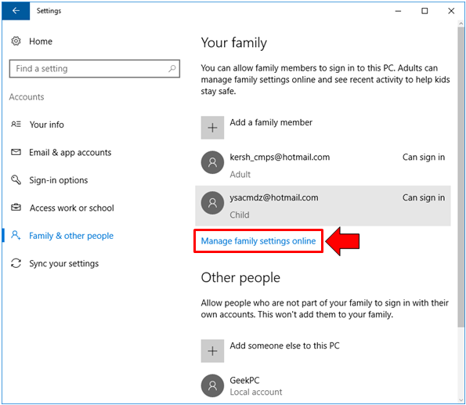Open Access work or school
Screen dimensions: 466x405
pos(71,208)
